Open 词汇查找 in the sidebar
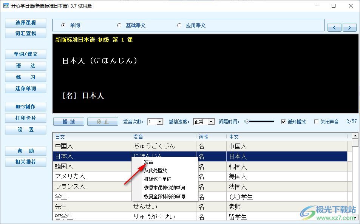 coord(26,33)
